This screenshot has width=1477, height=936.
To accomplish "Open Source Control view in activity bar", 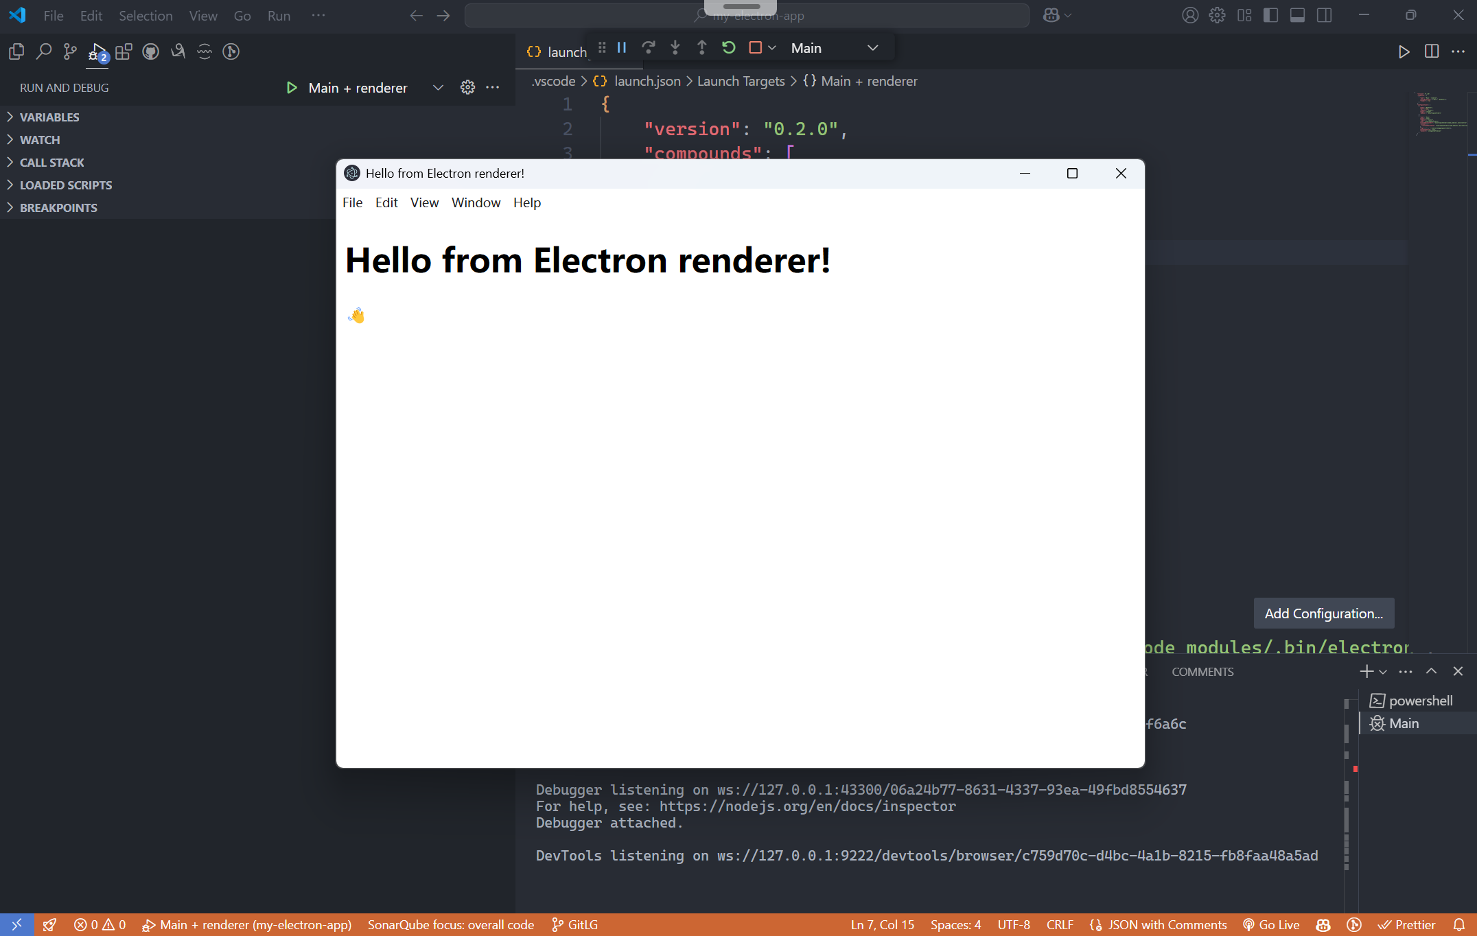I will click(70, 51).
